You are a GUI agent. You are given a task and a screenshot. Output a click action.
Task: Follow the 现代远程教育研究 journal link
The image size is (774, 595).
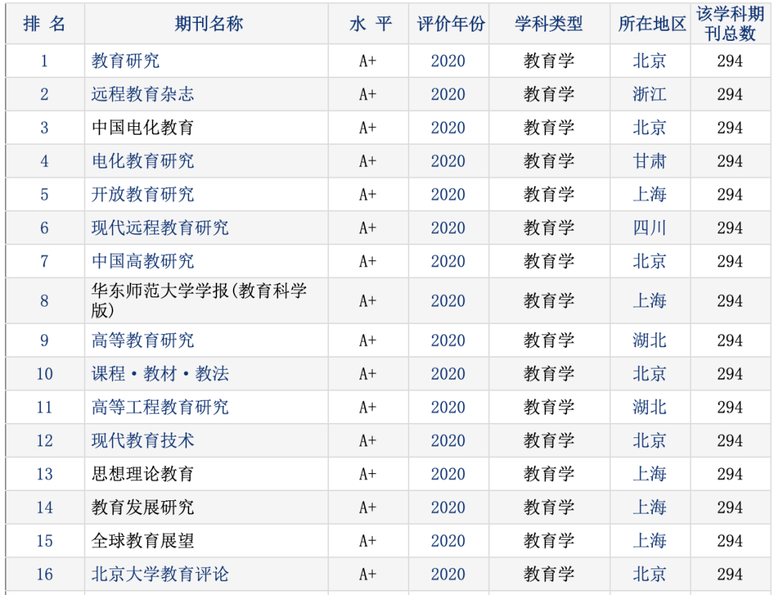(x=160, y=228)
